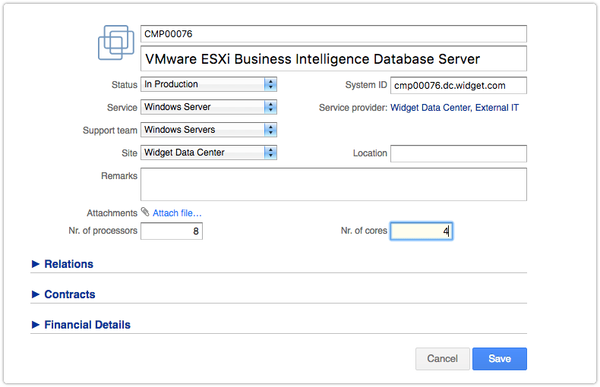Expand the Contracts section
Image resolution: width=600 pixels, height=387 pixels.
[x=64, y=294]
